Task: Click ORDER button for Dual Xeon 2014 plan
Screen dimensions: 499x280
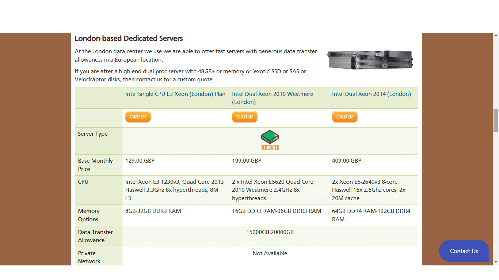Action: click(x=345, y=117)
